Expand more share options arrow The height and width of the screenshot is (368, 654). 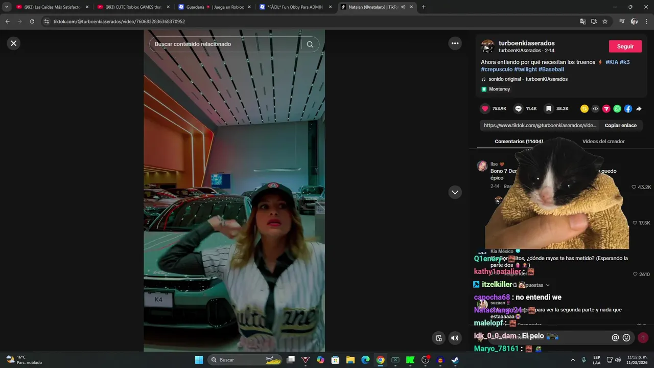[639, 109]
